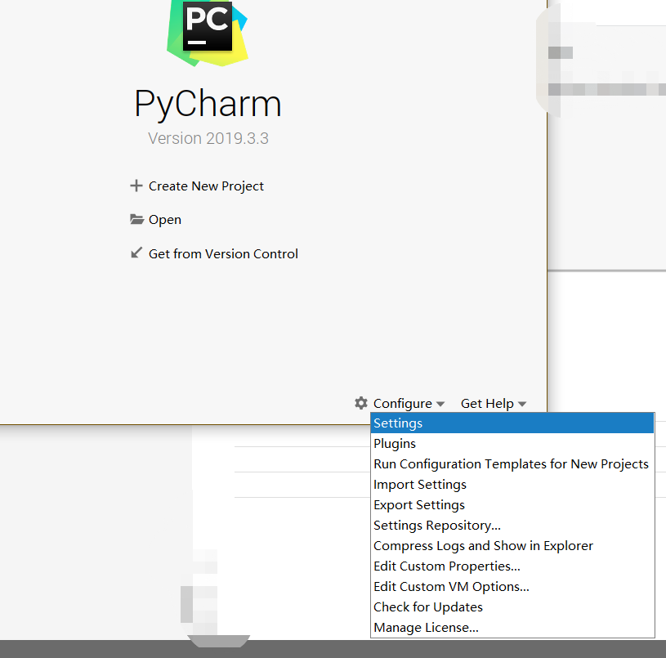Screen dimensions: 666x658
Task: Open Manage License dialog
Action: (x=425, y=627)
